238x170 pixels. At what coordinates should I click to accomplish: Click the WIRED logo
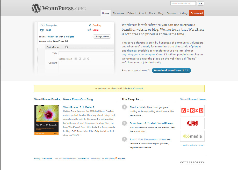(192, 111)
